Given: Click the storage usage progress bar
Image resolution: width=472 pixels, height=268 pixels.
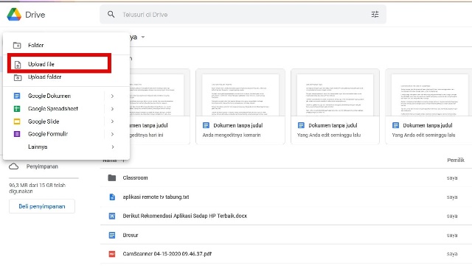Looking at the screenshot, I should [x=44, y=178].
